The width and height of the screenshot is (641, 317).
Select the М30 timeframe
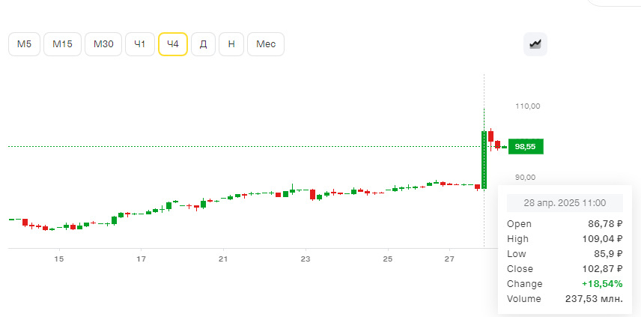(103, 44)
